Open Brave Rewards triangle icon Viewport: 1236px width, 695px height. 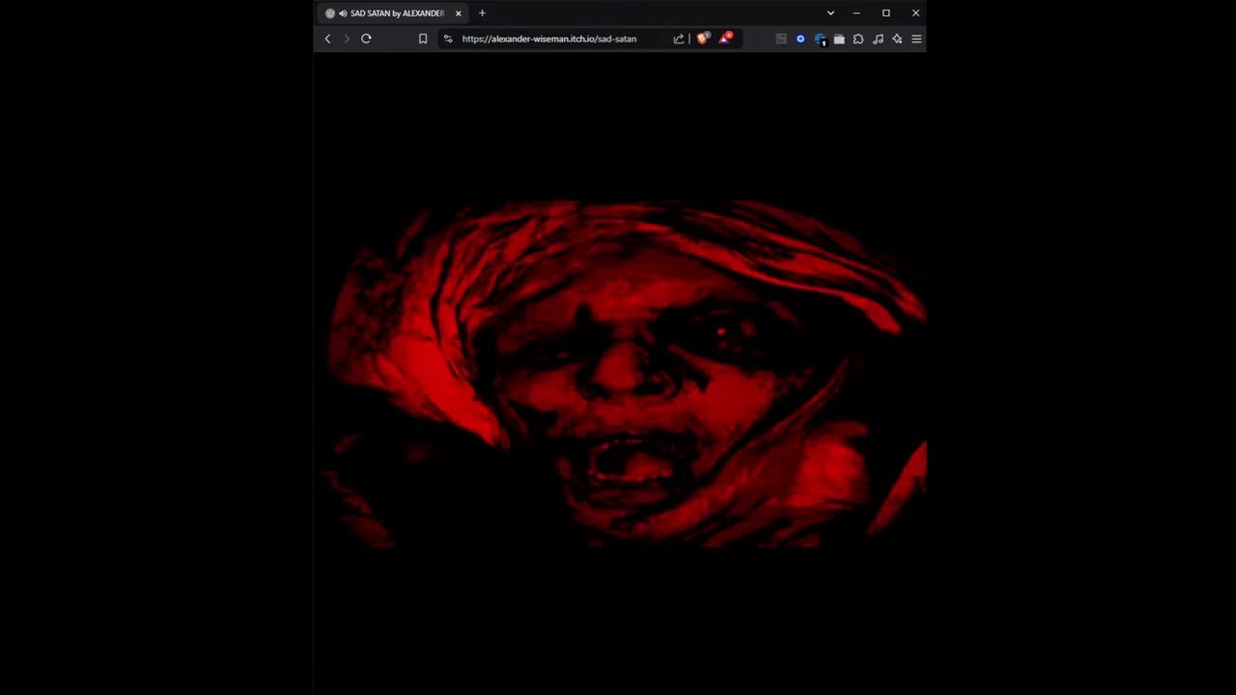coord(725,38)
